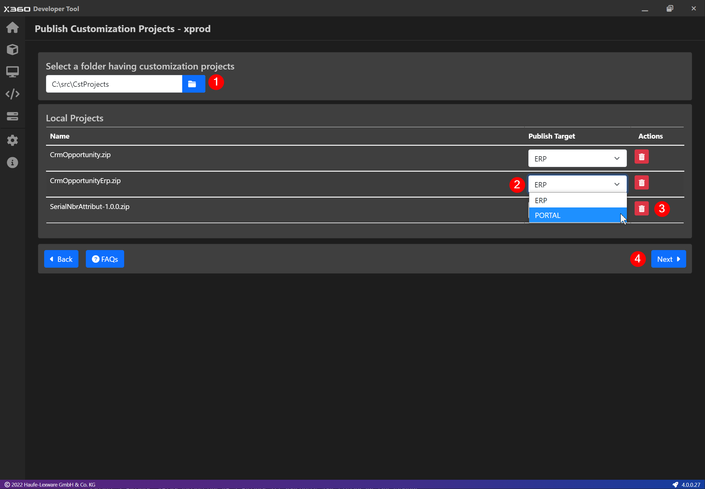Open the monitor icon in the sidebar
Image resolution: width=705 pixels, height=489 pixels.
point(12,72)
